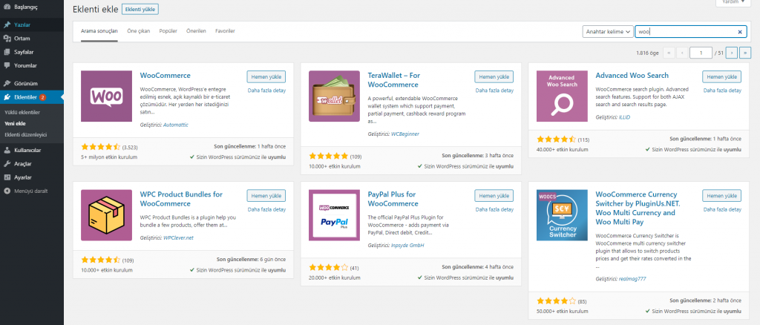This screenshot has height=325, width=760.
Task: Switch to the Öne çıkan tab
Action: [138, 31]
